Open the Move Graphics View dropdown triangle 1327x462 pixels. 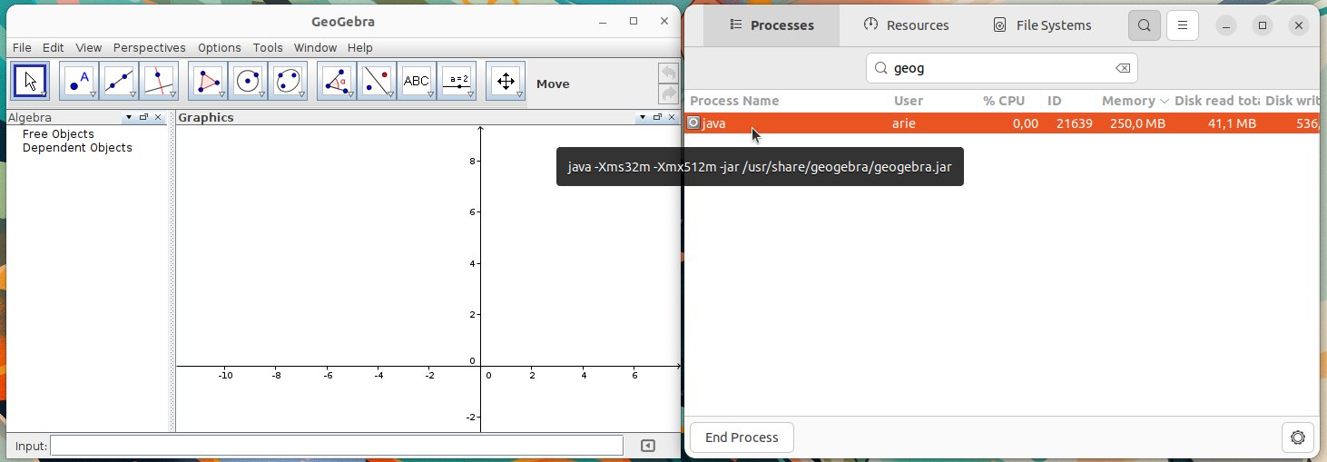pyautogui.click(x=519, y=93)
